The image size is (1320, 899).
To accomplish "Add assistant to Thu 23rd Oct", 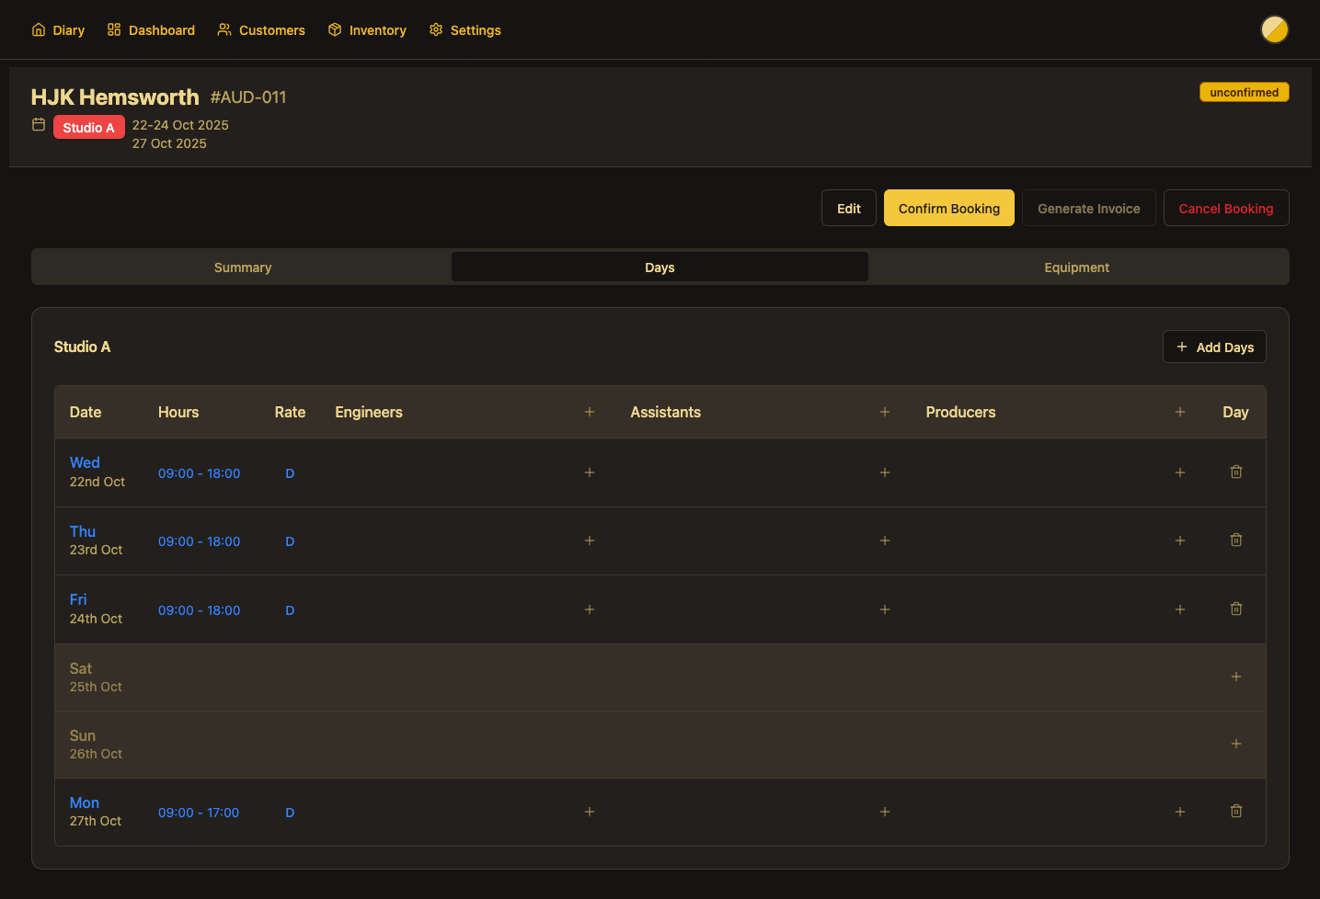I will (884, 541).
